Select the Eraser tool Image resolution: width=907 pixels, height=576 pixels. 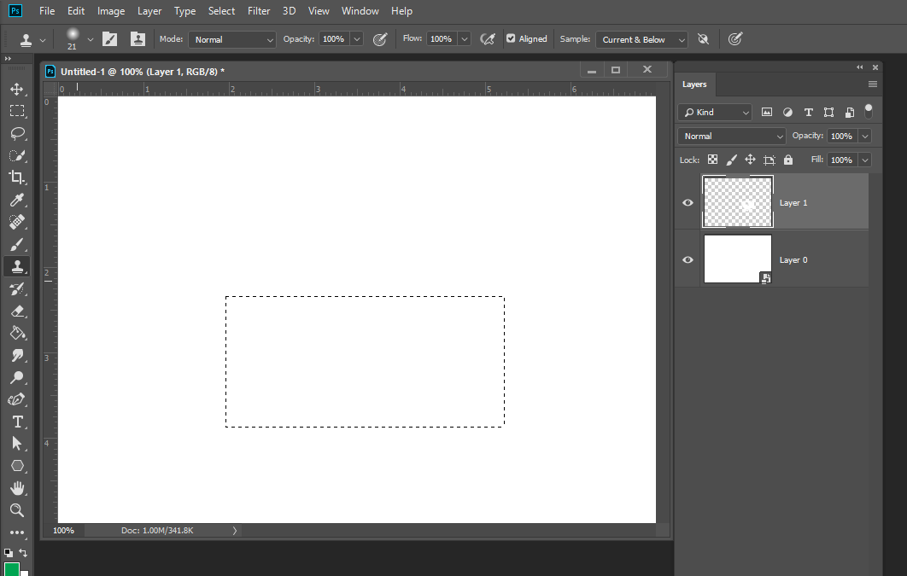click(16, 311)
